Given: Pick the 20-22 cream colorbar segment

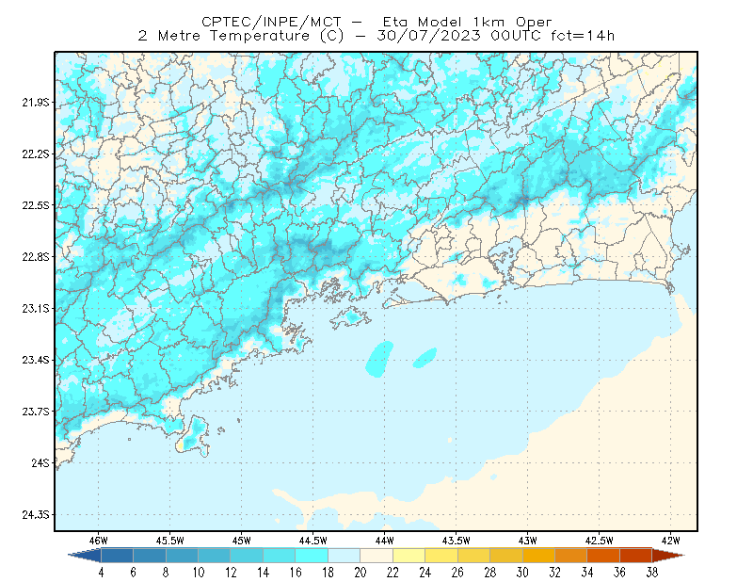Looking at the screenshot, I should coord(376,556).
